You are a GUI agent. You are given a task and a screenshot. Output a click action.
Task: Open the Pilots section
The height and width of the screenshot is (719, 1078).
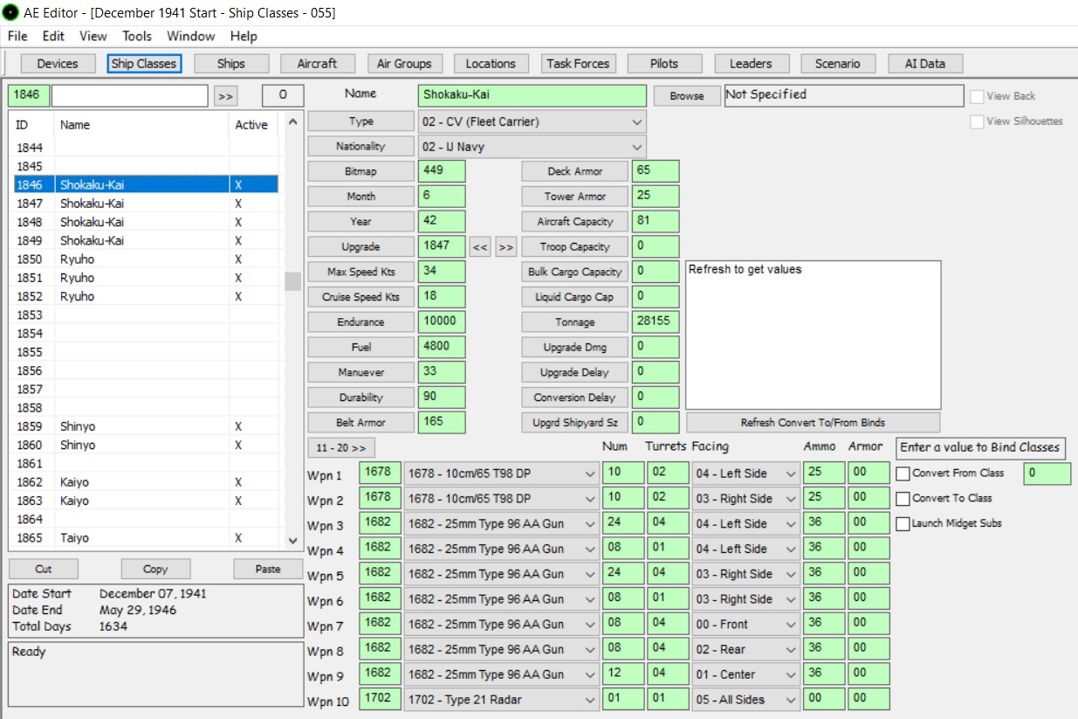[x=664, y=64]
